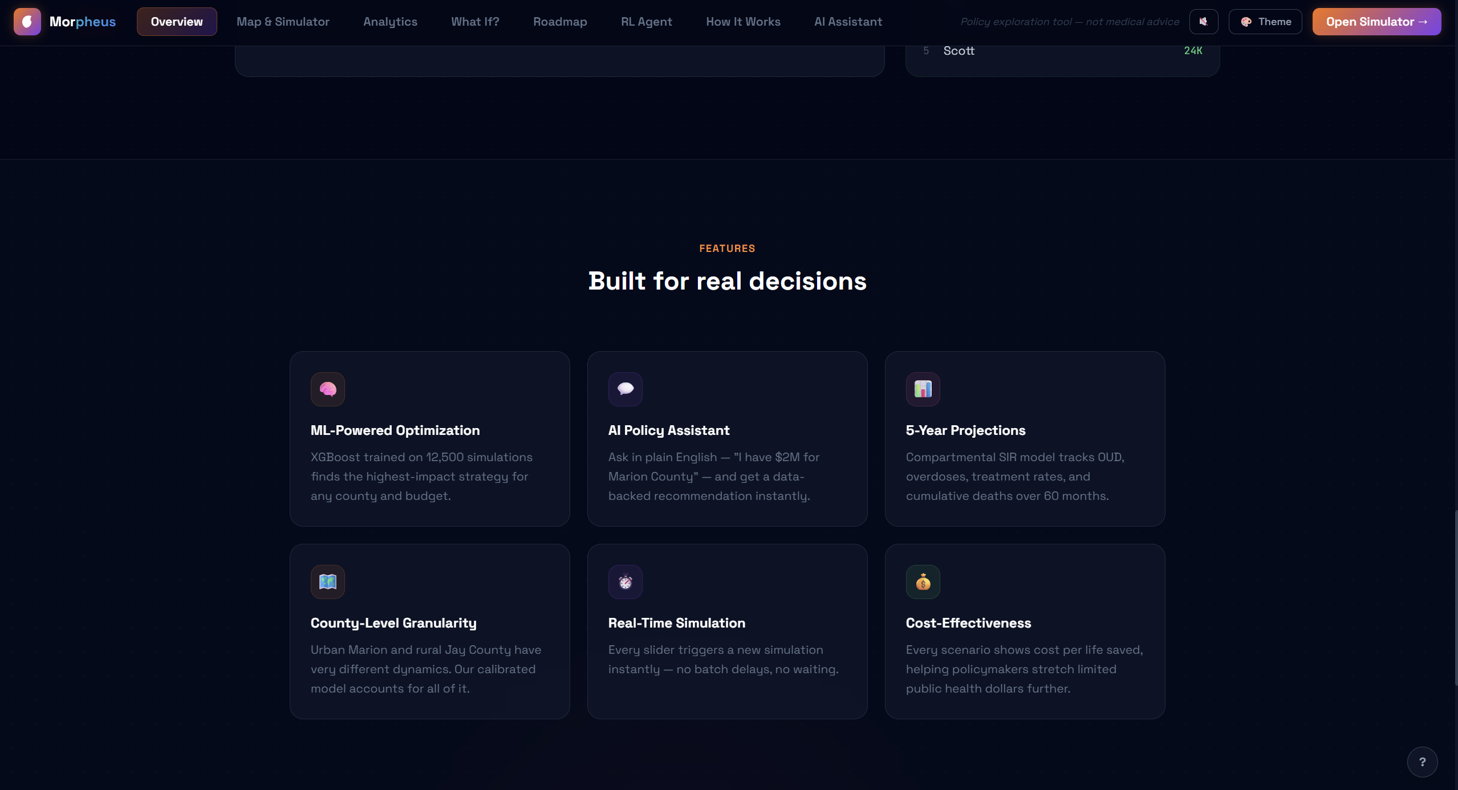Click the brain icon for ML-Powered Optimization

coord(327,389)
